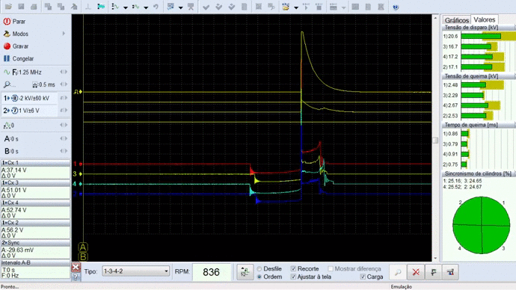The width and height of the screenshot is (516, 290).
Task: Click the print icon in toolbar
Action: pyautogui.click(x=34, y=7)
